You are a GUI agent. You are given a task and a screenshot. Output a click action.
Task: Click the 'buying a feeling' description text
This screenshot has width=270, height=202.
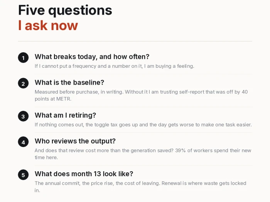click(x=114, y=66)
